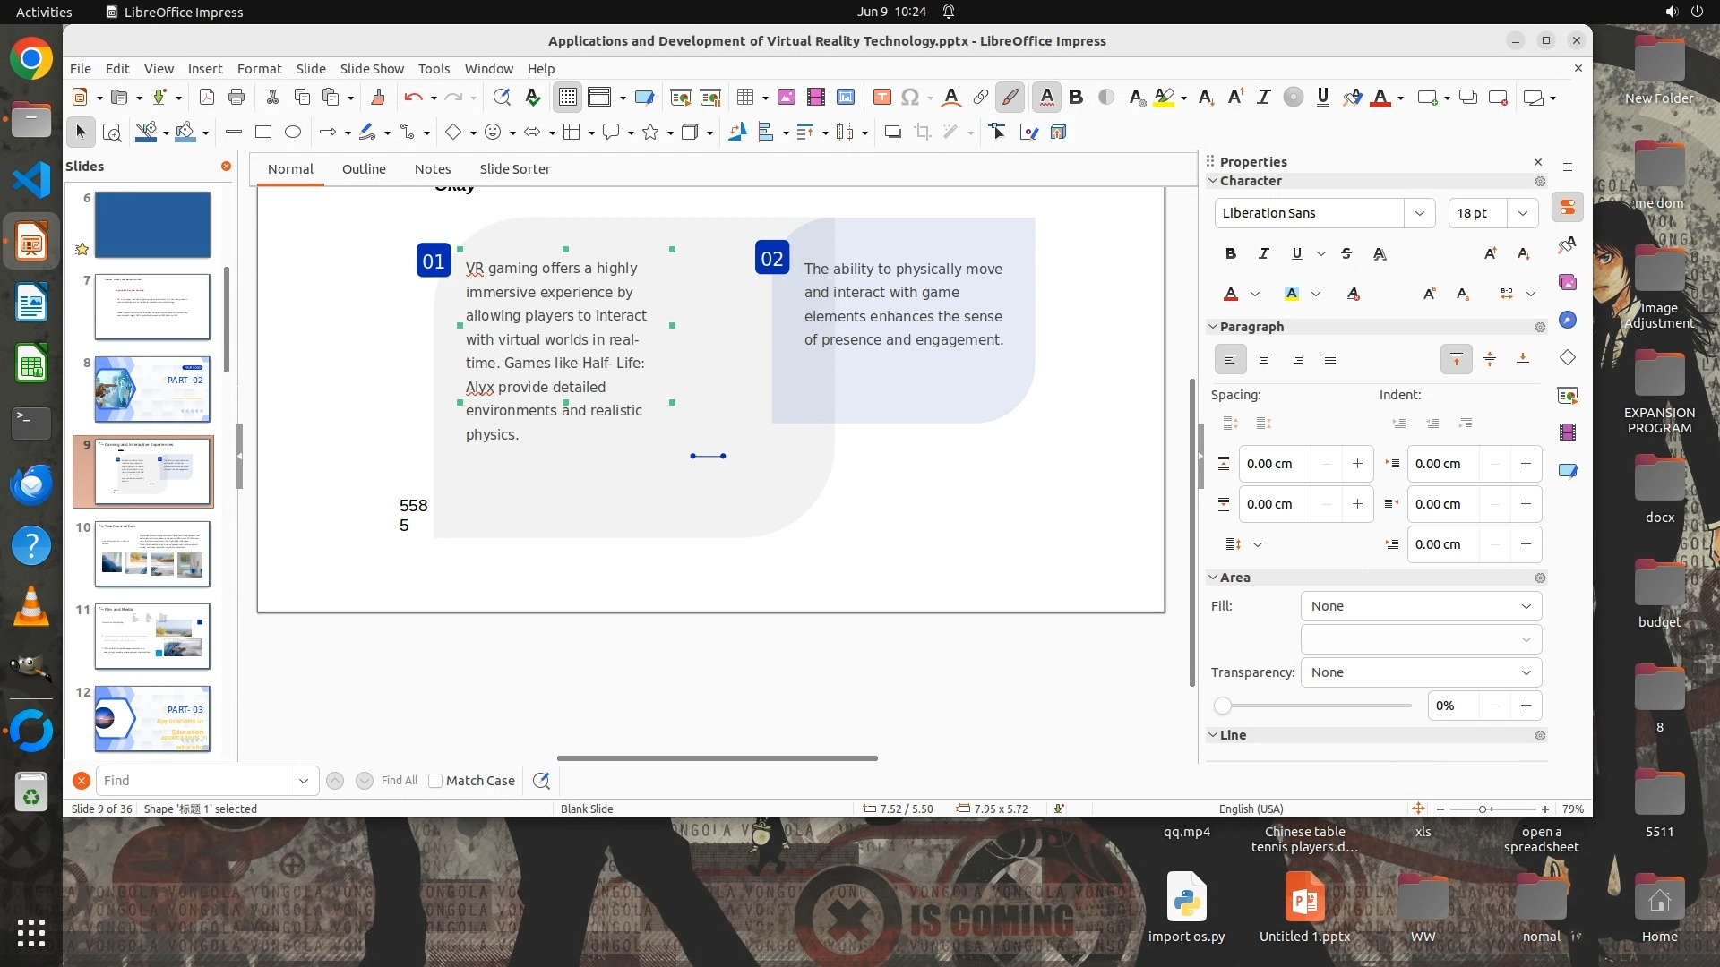Viewport: 1720px width, 967px height.
Task: Enable the Match Case checkbox
Action: coord(436,781)
